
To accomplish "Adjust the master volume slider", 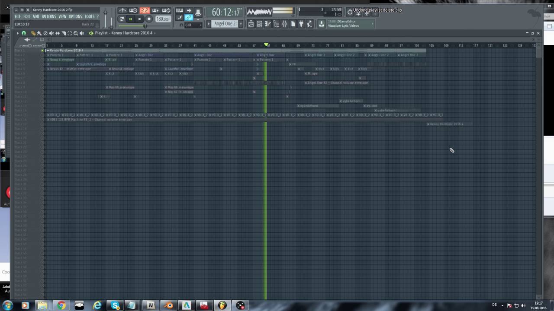I will point(105,17).
